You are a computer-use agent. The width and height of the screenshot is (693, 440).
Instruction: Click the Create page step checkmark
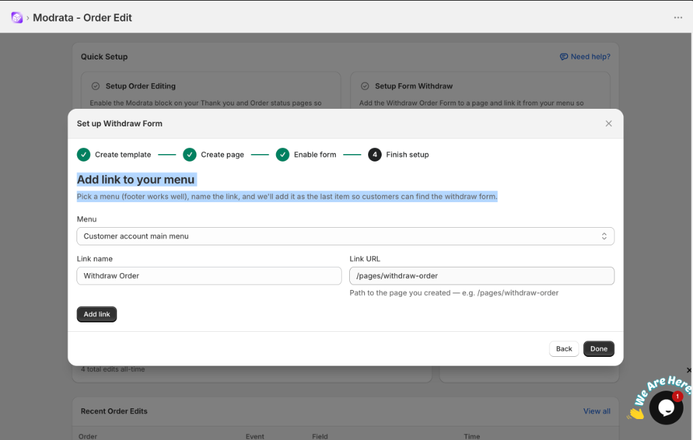pos(189,155)
